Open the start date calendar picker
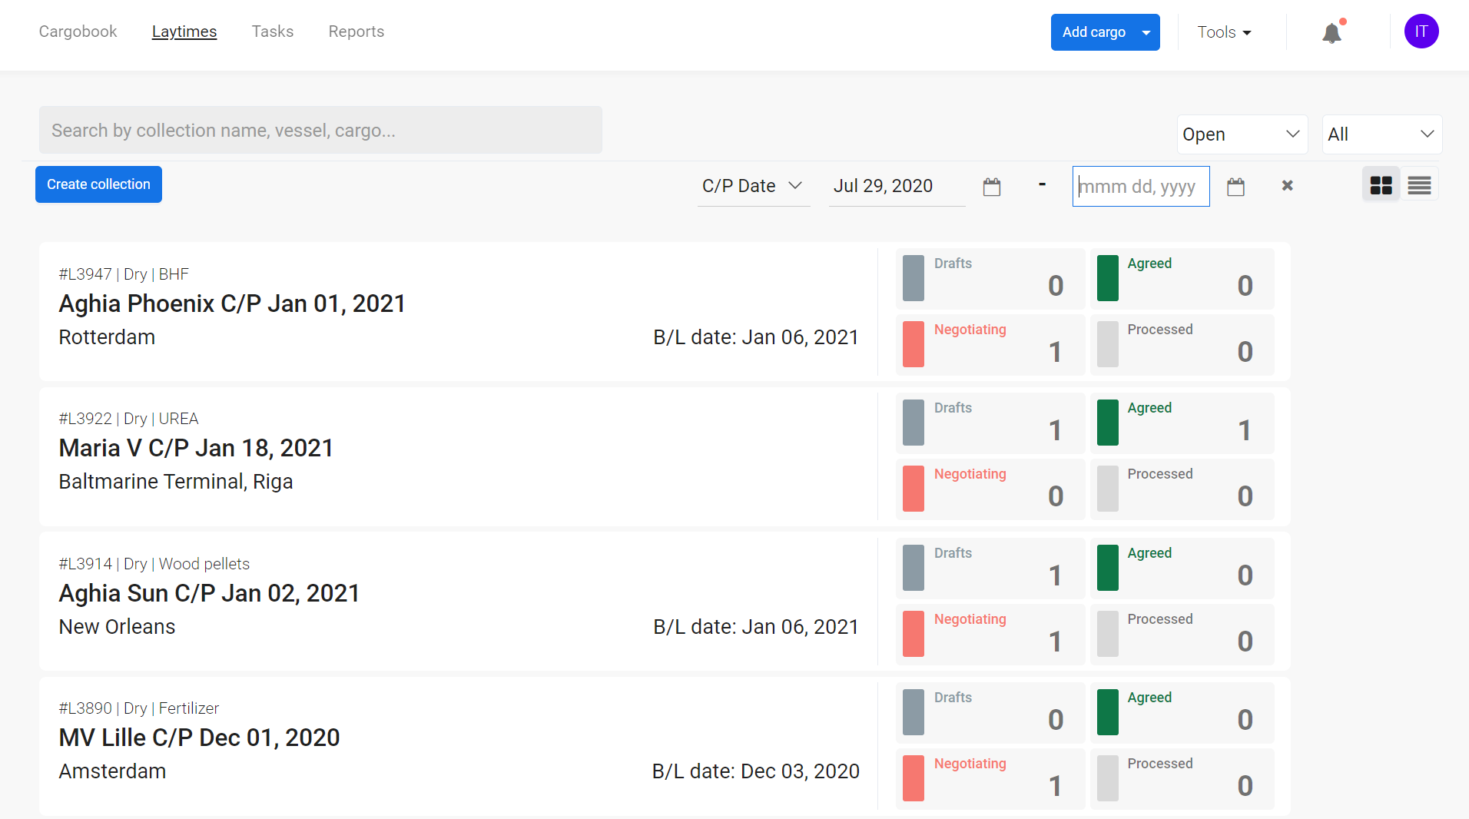Viewport: 1469px width, 819px height. (x=992, y=187)
